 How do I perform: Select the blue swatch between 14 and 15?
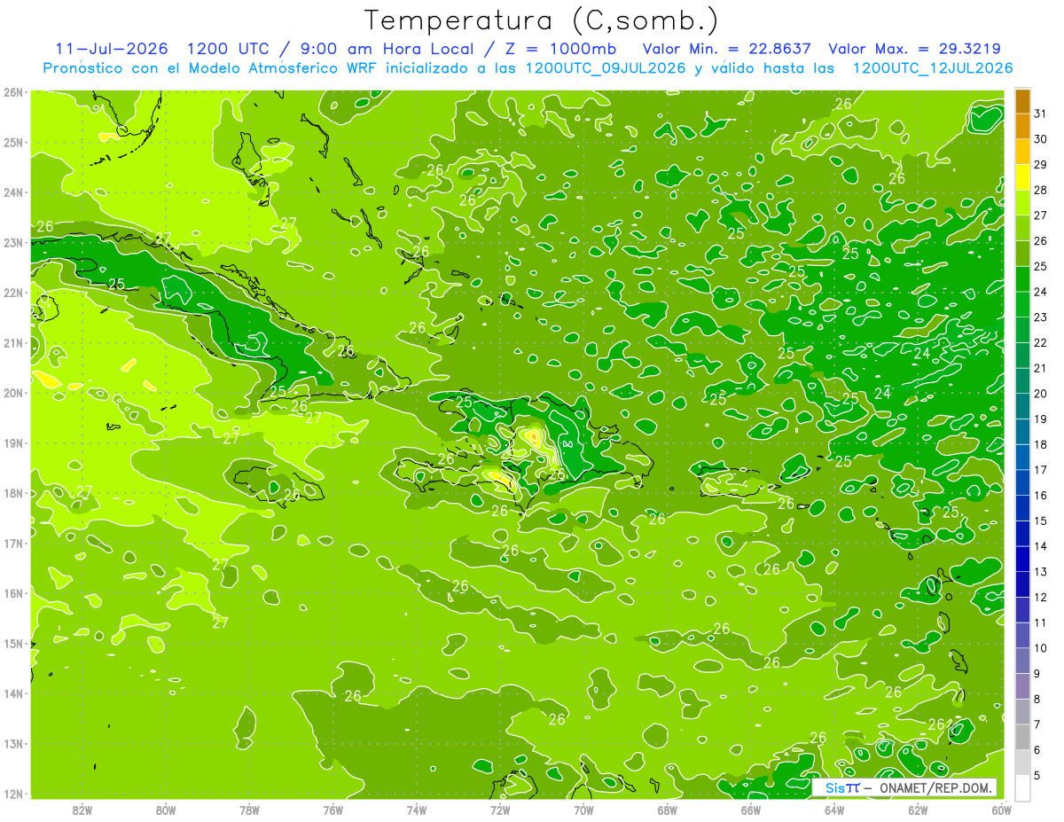click(x=1022, y=534)
